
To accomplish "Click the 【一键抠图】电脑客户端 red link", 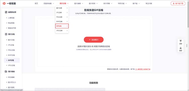I will pos(143,69).
